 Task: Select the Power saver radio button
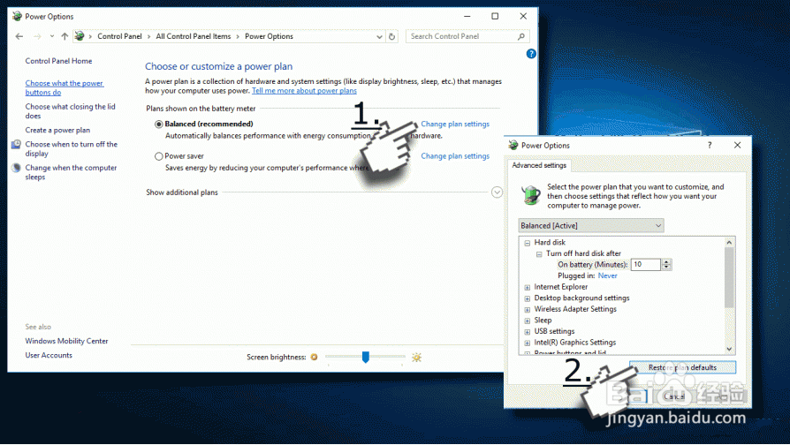tap(159, 156)
